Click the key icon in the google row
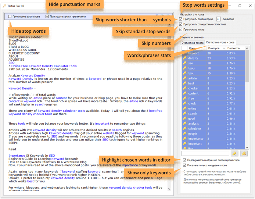Image resolution: width=255 pixels, height=199 pixels. [184, 134]
